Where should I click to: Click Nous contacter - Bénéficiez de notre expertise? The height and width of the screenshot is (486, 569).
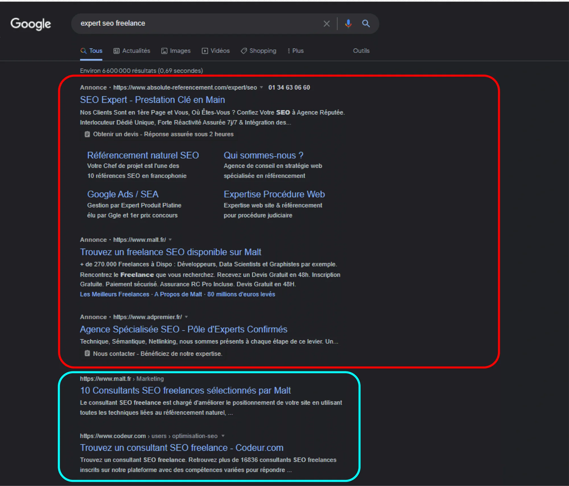coord(158,354)
